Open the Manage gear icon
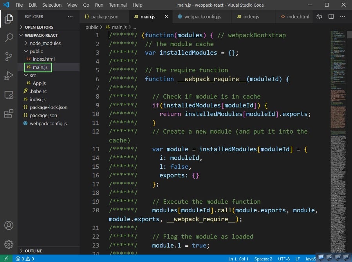The image size is (352, 262). 9,244
